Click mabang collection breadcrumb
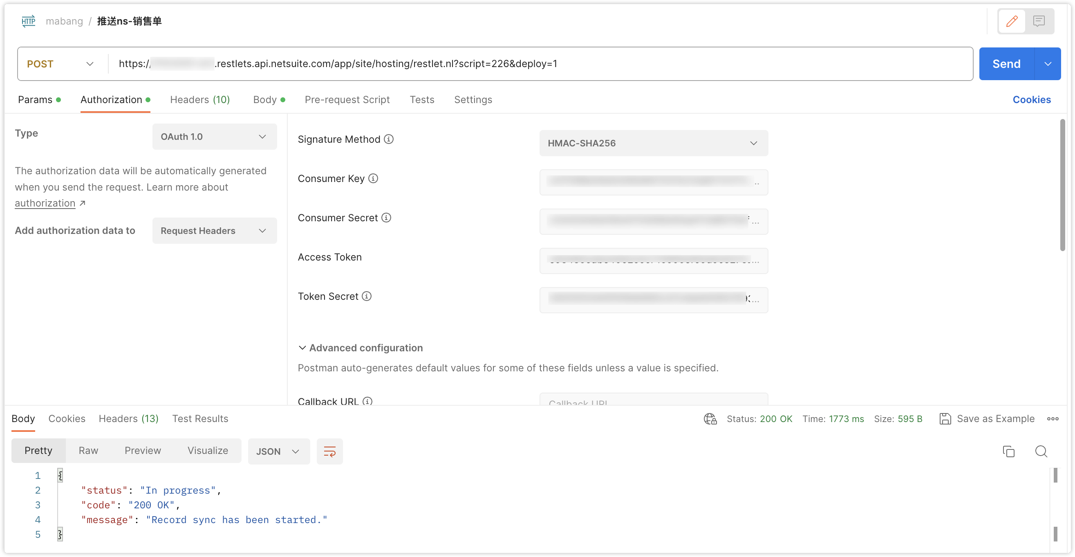 (x=64, y=21)
